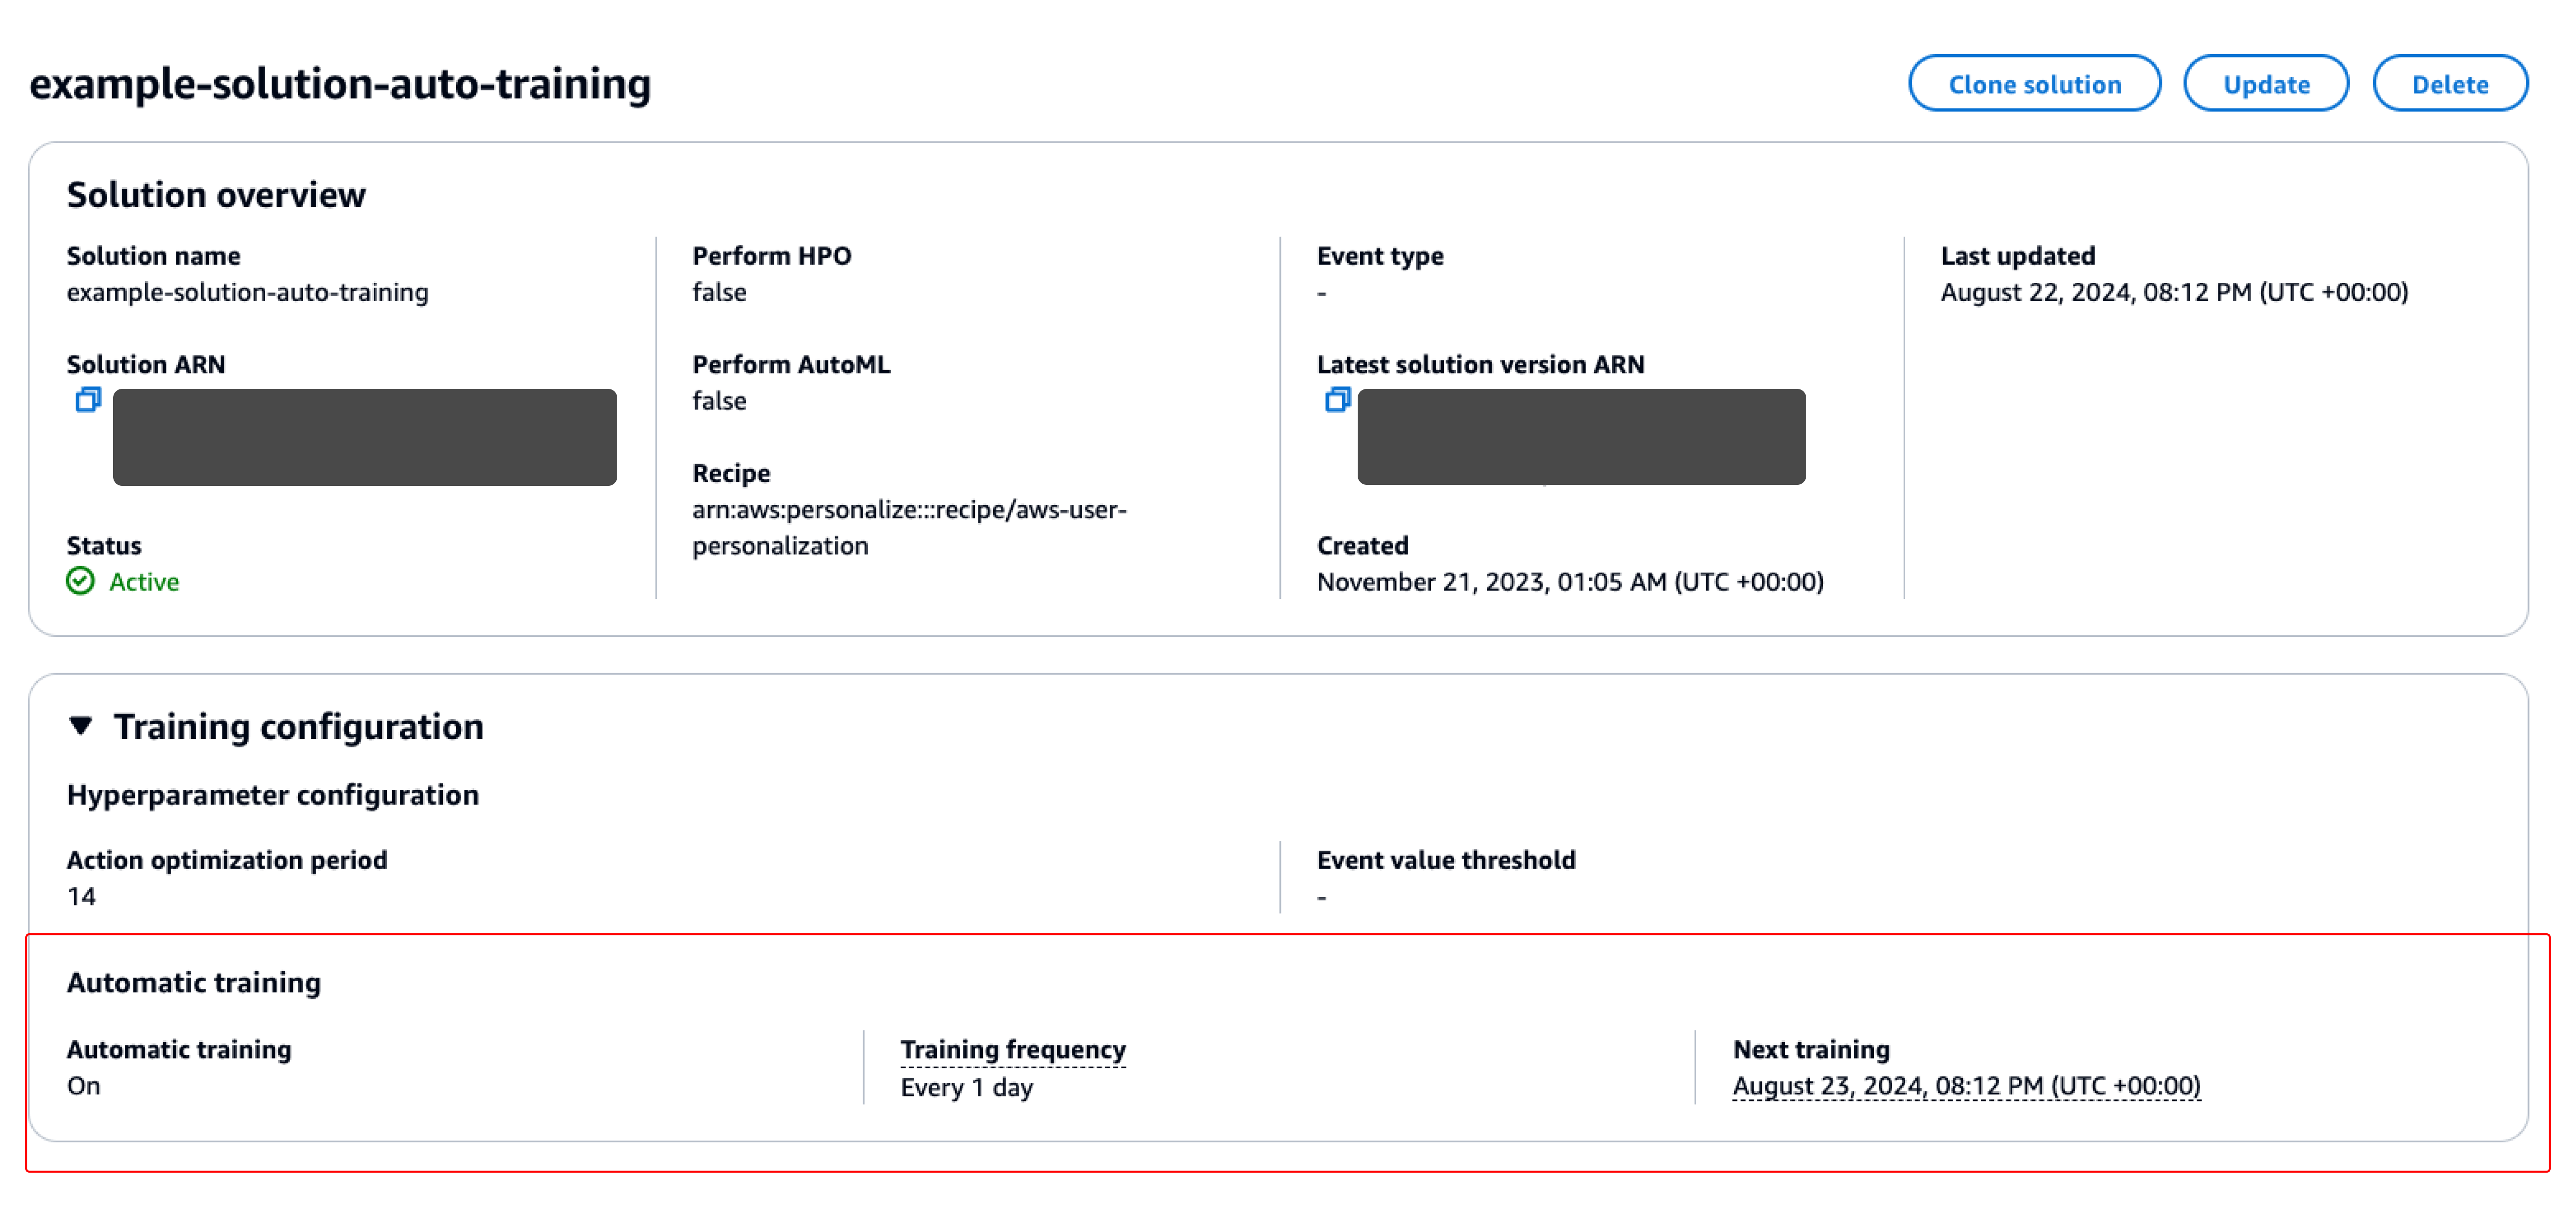Click the Active status text
Viewport: 2576px width, 1207px height.
pos(144,582)
